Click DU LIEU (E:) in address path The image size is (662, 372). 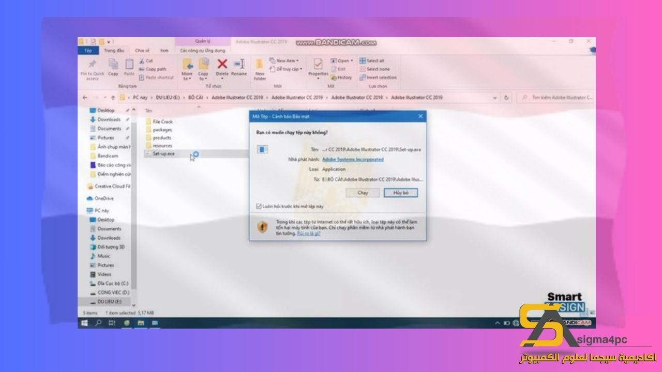click(x=169, y=97)
